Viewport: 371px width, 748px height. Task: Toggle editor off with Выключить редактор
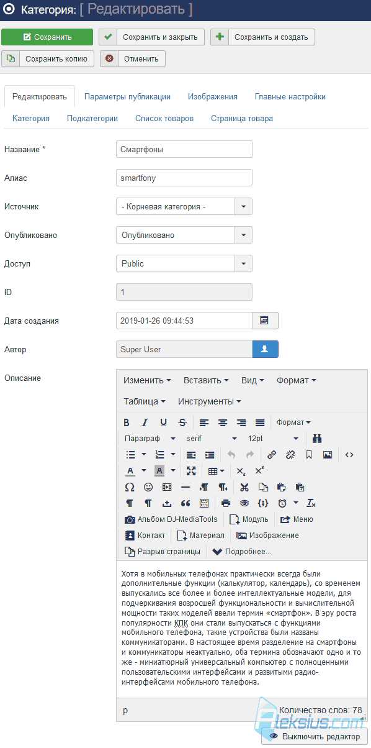[315, 736]
